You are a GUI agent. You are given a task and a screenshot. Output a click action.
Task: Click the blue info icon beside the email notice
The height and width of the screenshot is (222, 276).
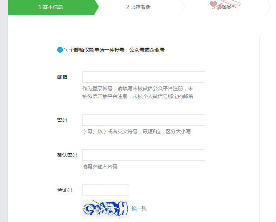tap(60, 50)
